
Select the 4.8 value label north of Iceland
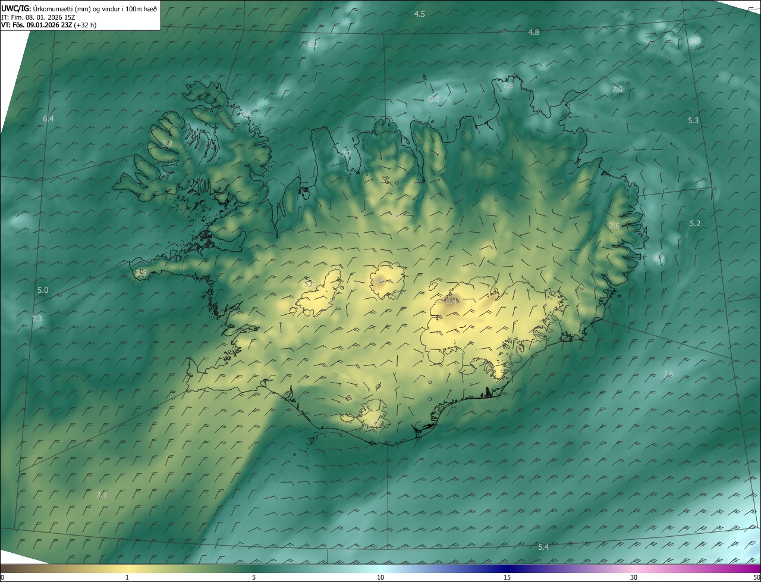(x=534, y=33)
